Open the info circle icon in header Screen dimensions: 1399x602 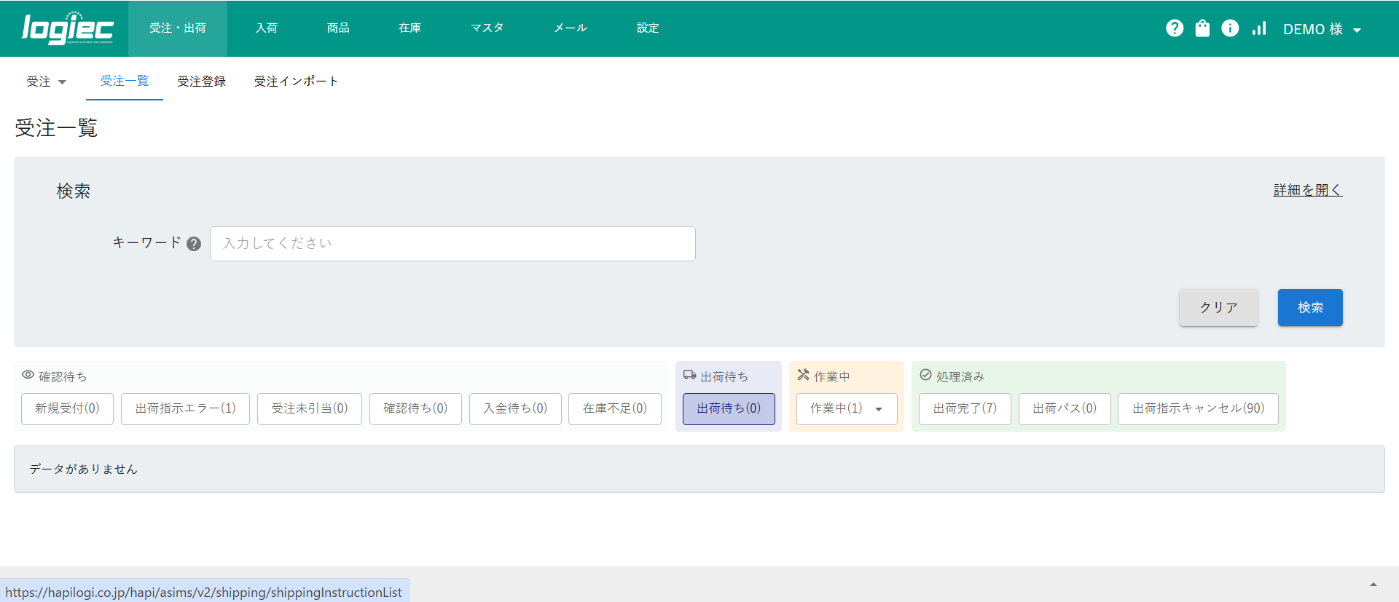click(1230, 28)
